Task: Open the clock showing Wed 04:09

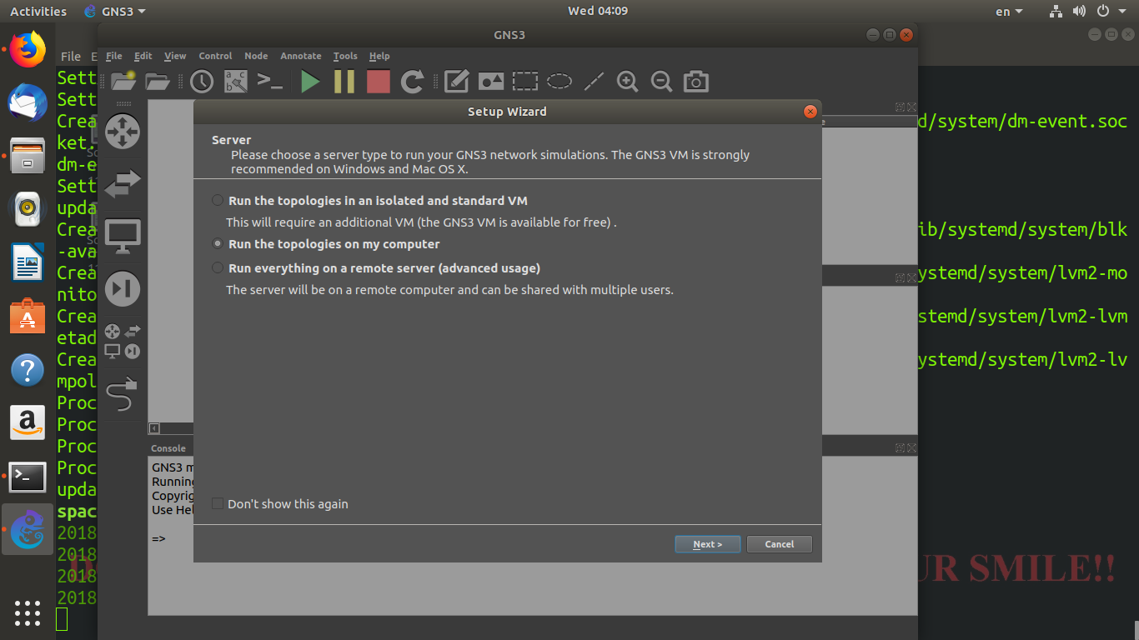Action: 598,11
